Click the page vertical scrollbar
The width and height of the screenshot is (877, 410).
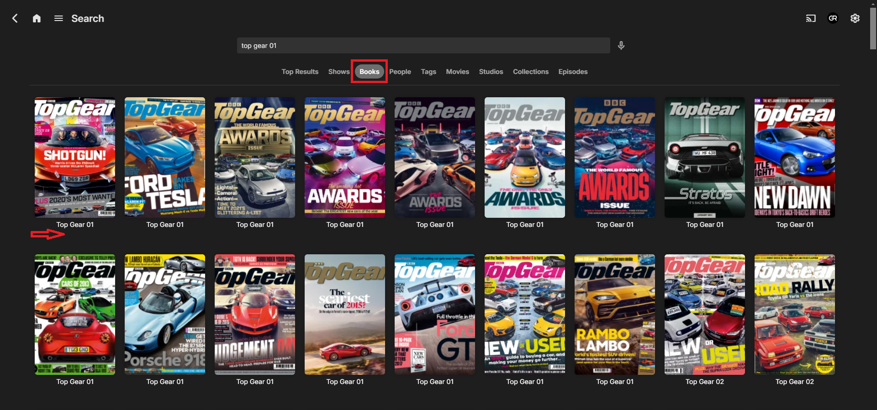pos(873,27)
